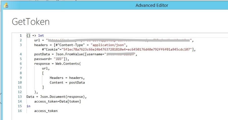Click the GetToken query name heading
This screenshot has height=120, width=228.
[31, 22]
